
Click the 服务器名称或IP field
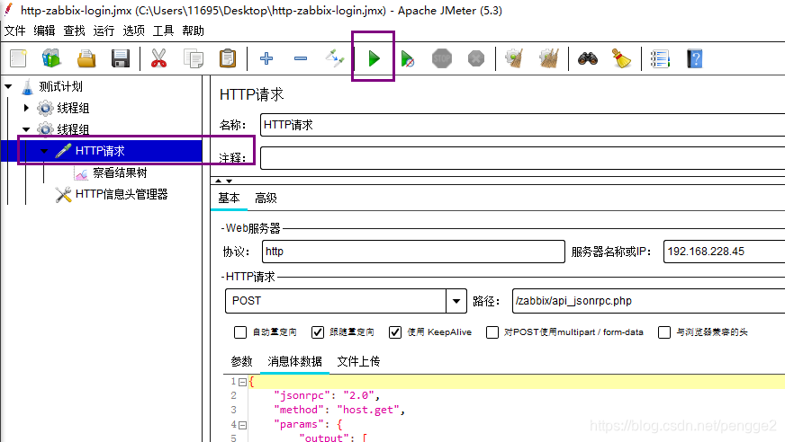pos(724,252)
